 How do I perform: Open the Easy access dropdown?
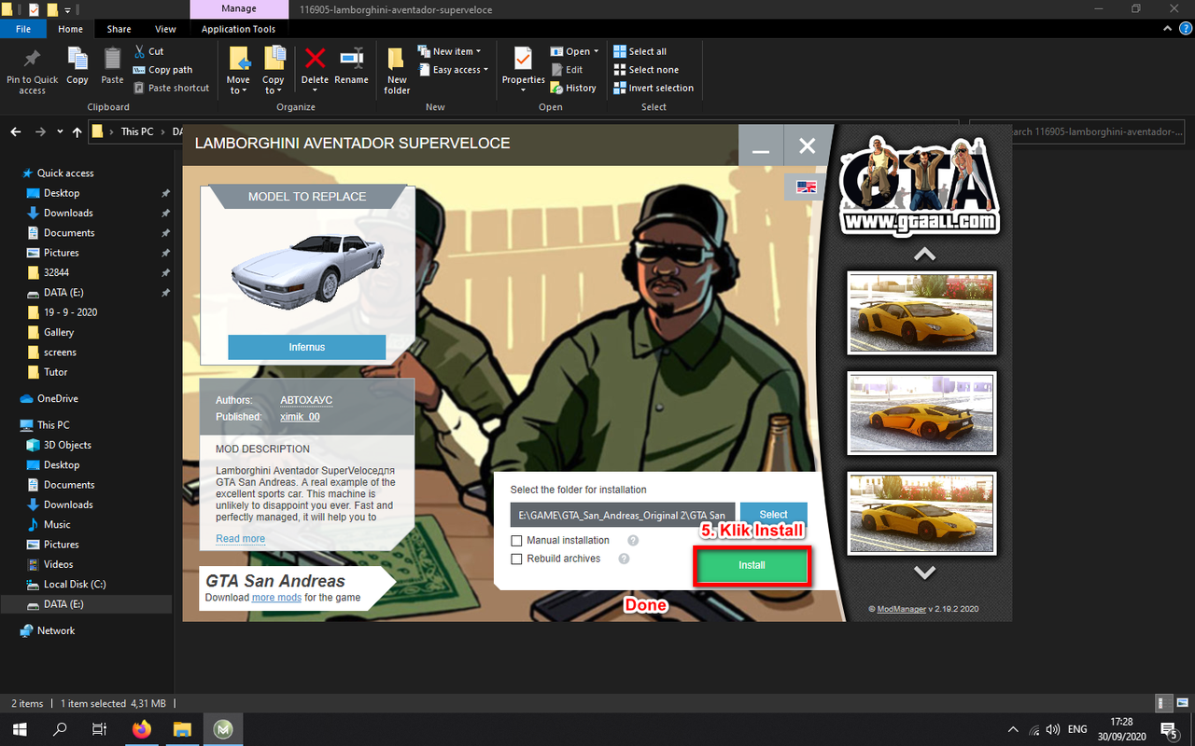453,70
